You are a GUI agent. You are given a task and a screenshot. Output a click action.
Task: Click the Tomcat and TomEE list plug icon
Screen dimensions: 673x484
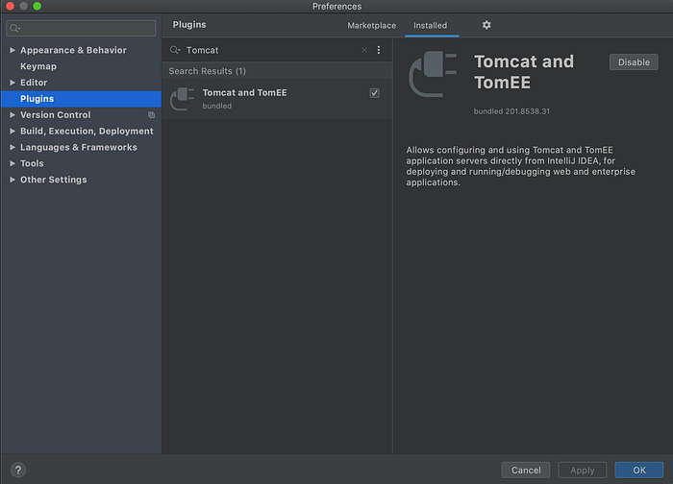(183, 99)
